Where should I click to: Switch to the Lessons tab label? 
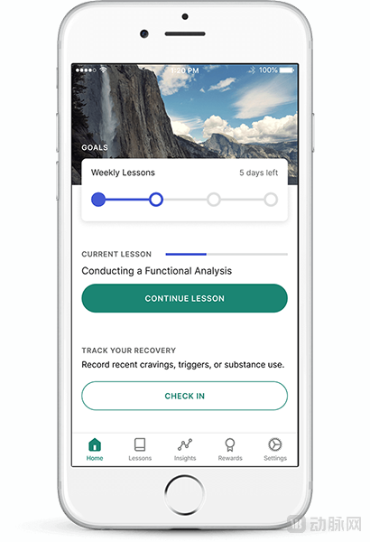point(140,458)
